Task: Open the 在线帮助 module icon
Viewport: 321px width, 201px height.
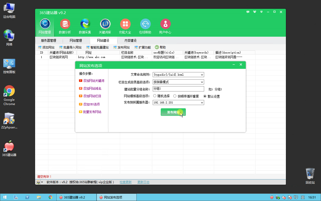Action: tap(145, 26)
